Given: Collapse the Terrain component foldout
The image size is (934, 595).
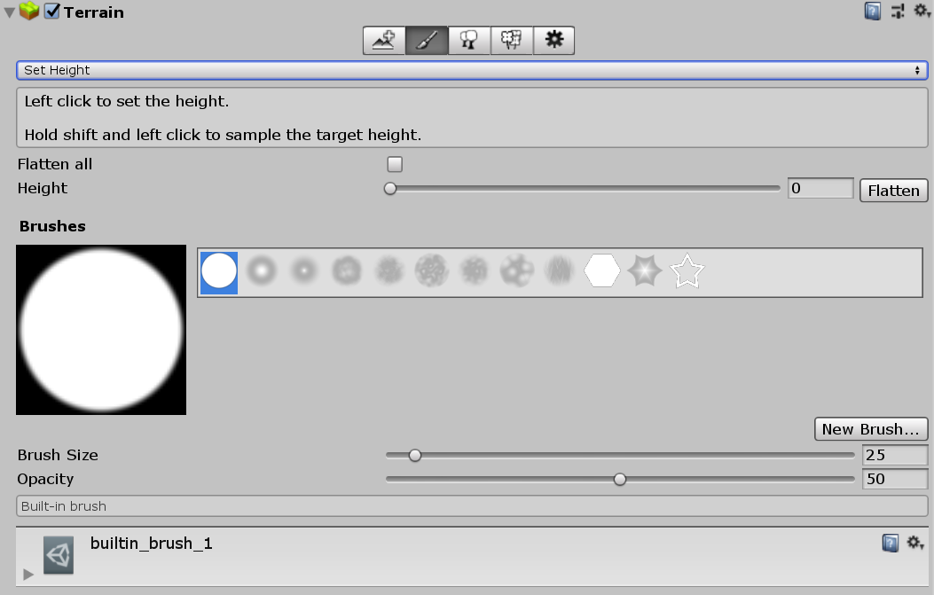Looking at the screenshot, I should click(x=9, y=12).
